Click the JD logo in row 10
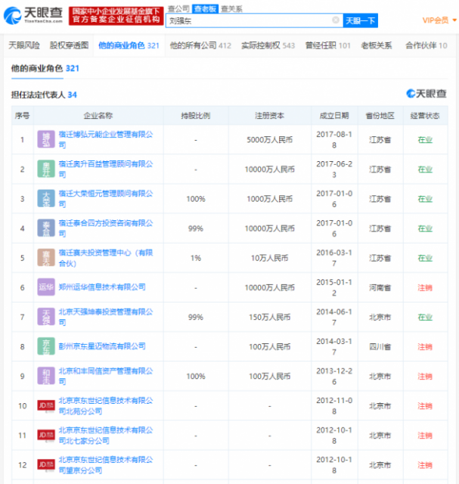This screenshot has height=484, width=459. point(46,405)
